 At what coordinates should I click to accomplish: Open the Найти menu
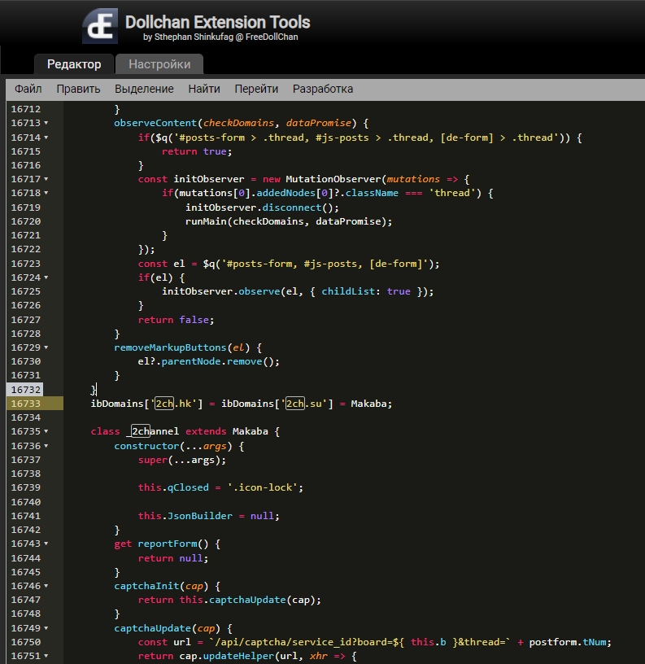(x=204, y=89)
